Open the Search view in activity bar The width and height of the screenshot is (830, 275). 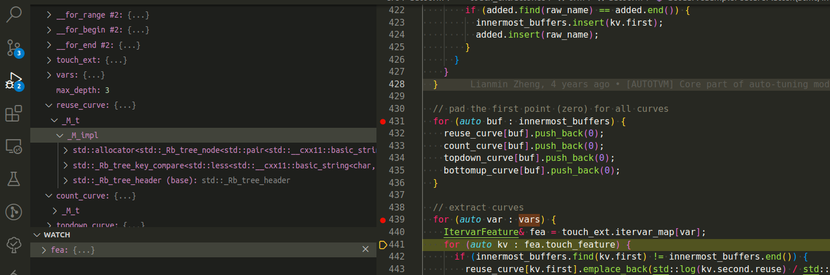pos(14,15)
